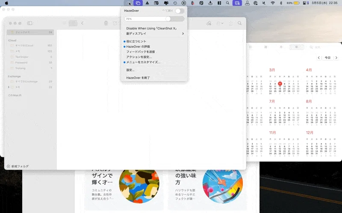Click the muted sound menu bar icon
The width and height of the screenshot is (342, 213).
(264, 3)
